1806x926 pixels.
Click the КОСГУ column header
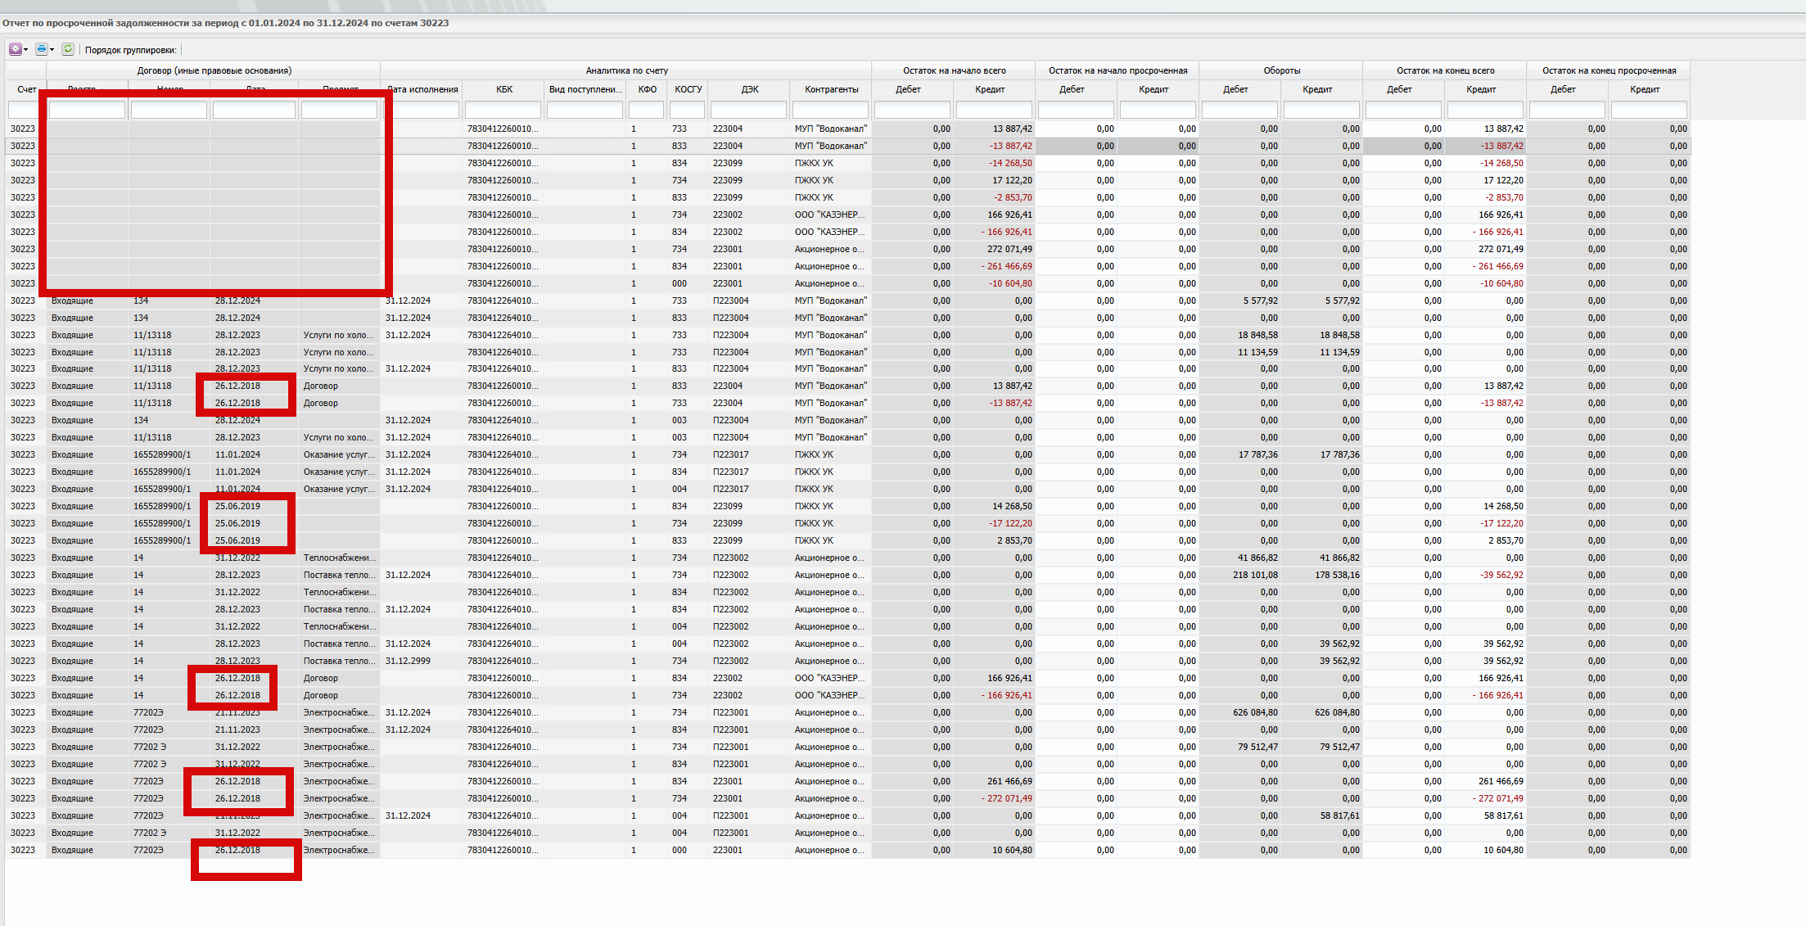pos(688,89)
